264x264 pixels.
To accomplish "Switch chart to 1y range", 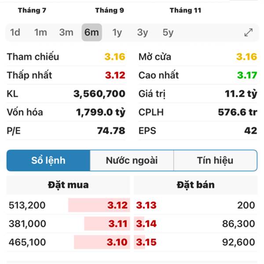I will pos(117,32).
